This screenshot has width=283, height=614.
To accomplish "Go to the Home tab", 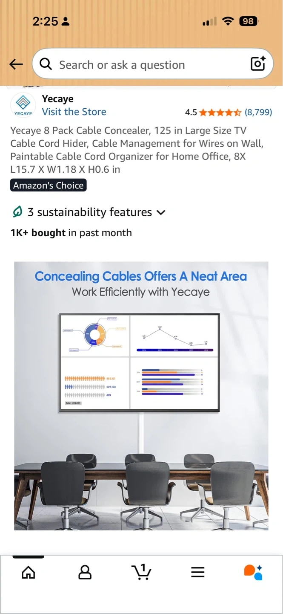I will pyautogui.click(x=29, y=572).
